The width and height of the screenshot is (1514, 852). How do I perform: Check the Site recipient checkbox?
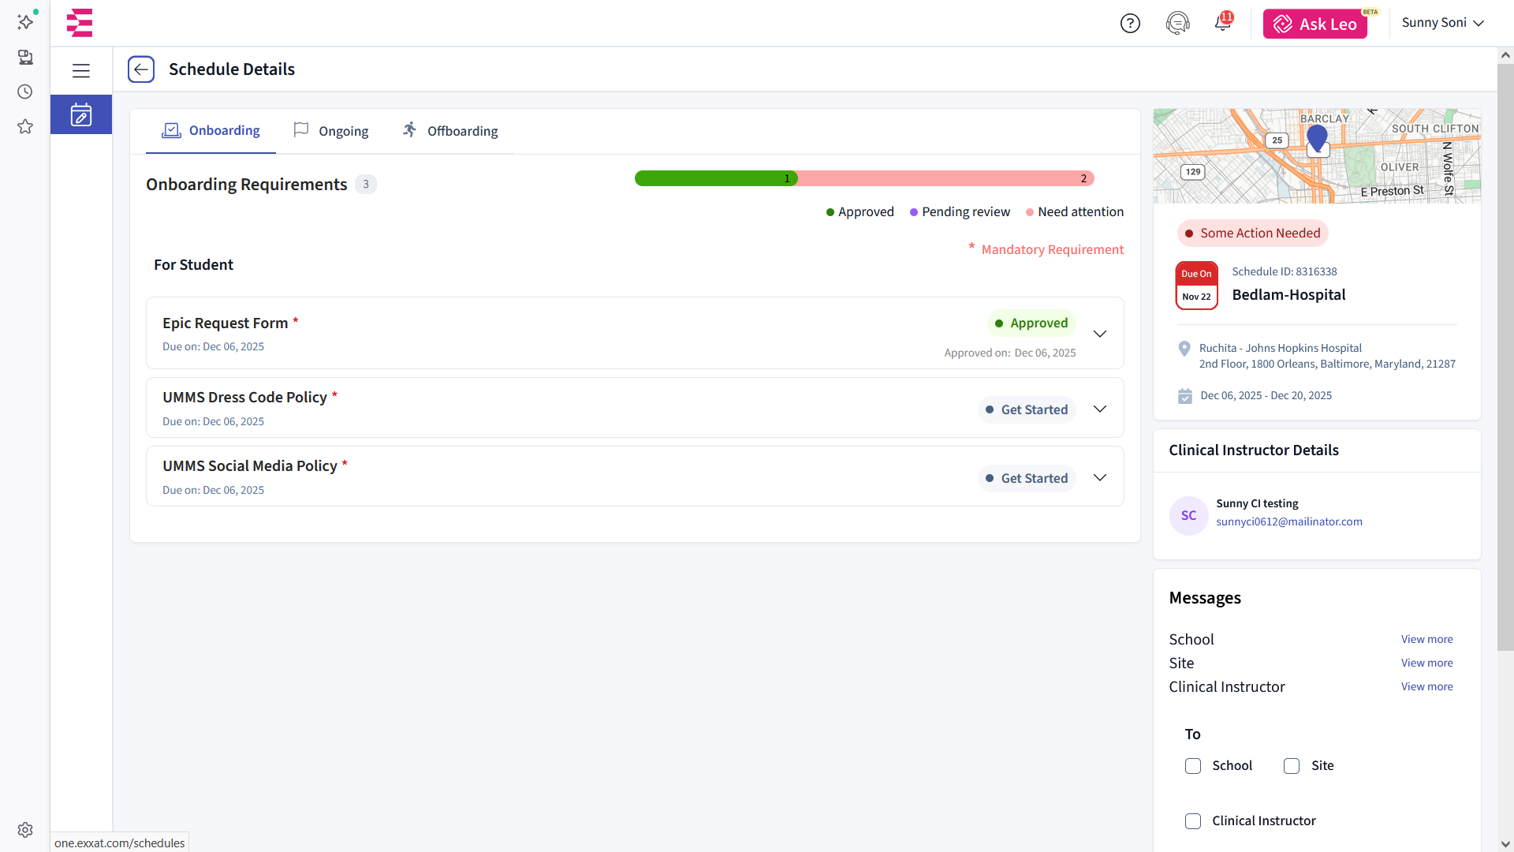click(1292, 766)
